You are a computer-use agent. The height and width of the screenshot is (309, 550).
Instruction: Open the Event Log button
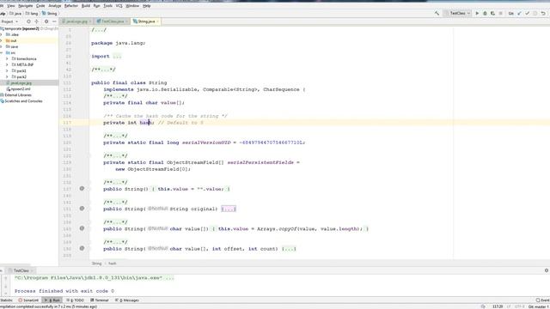542,300
